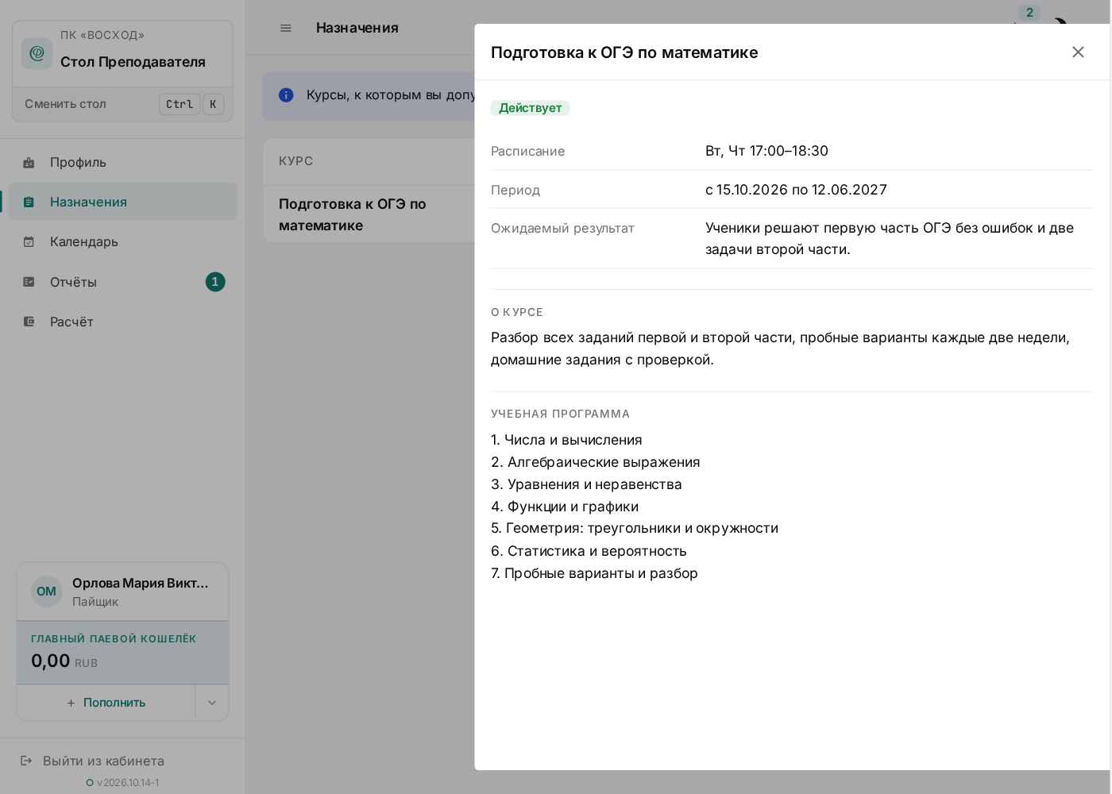Select program item 2. Алгебраические выражения
The image size is (1112, 794).
click(x=596, y=462)
